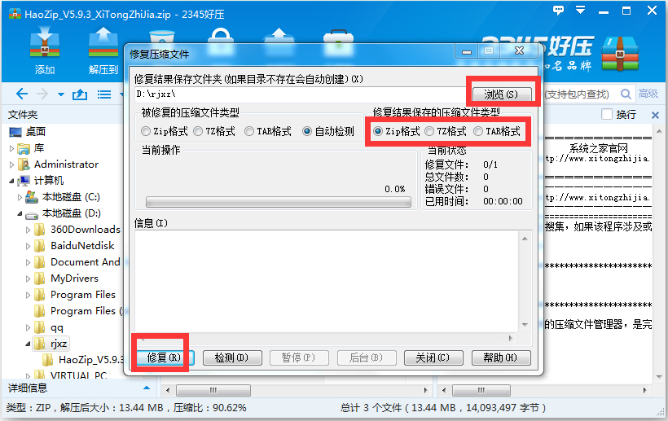Expand the 360Downloads folder

29,230
